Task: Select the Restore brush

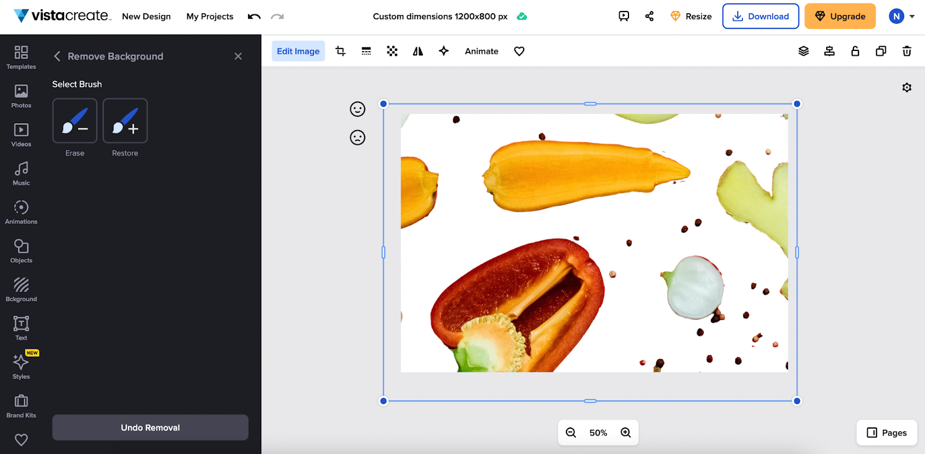Action: pos(125,120)
